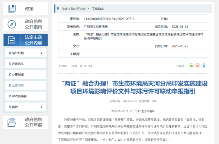
Task: Click the document icon beside 法定主动公开内容
Action: click(x=12, y=40)
